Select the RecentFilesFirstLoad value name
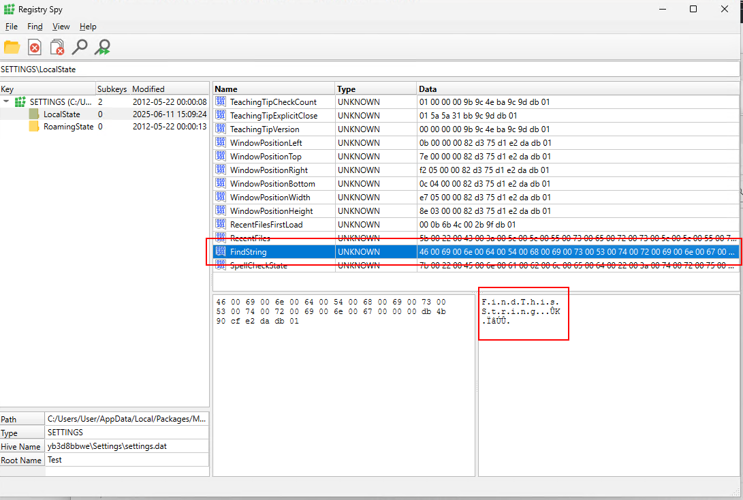 coord(266,225)
